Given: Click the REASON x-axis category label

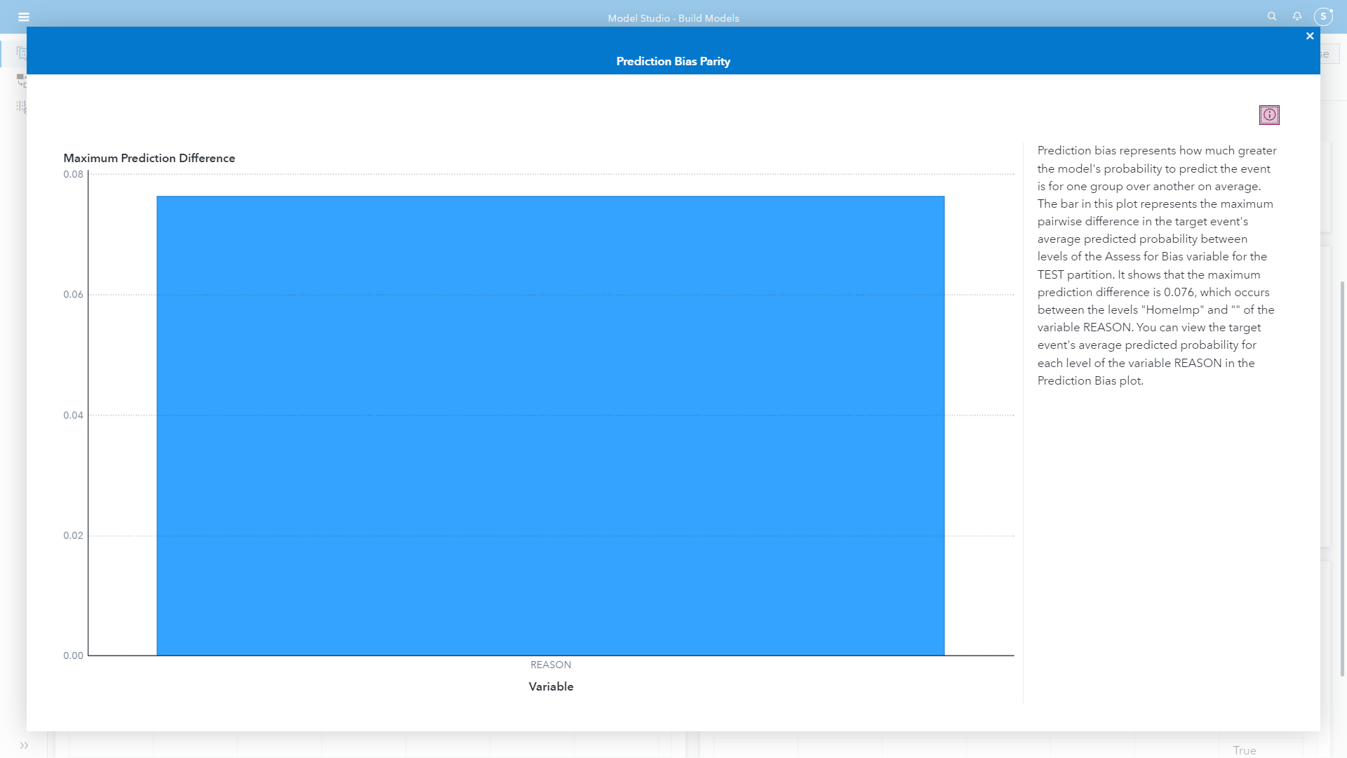Looking at the screenshot, I should 550,665.
